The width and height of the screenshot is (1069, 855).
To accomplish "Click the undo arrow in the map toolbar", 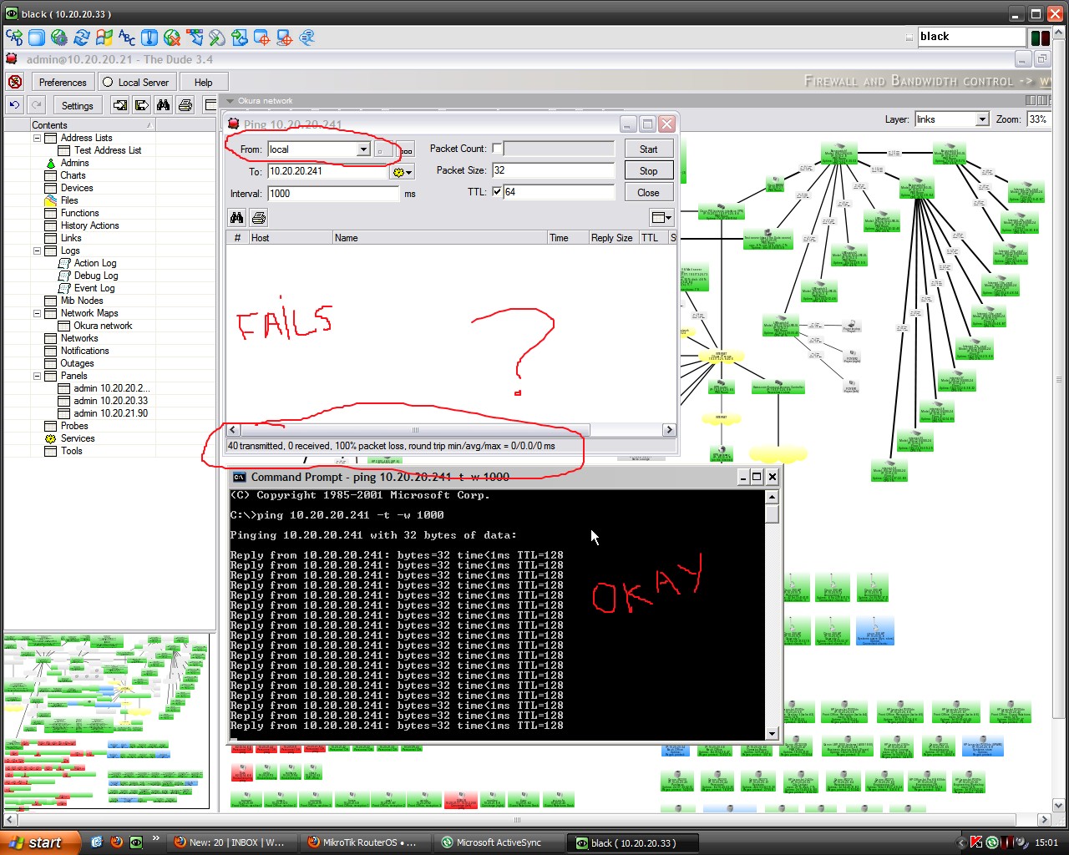I will point(14,104).
